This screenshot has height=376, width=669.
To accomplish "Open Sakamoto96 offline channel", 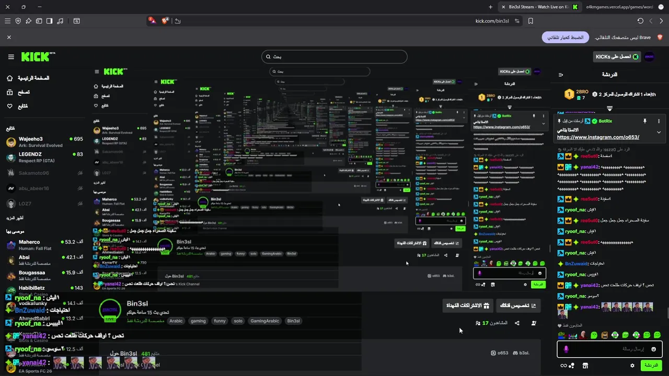I will click(44, 173).
